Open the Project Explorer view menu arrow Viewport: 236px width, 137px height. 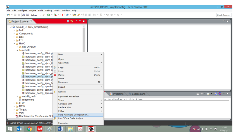pos(76,21)
